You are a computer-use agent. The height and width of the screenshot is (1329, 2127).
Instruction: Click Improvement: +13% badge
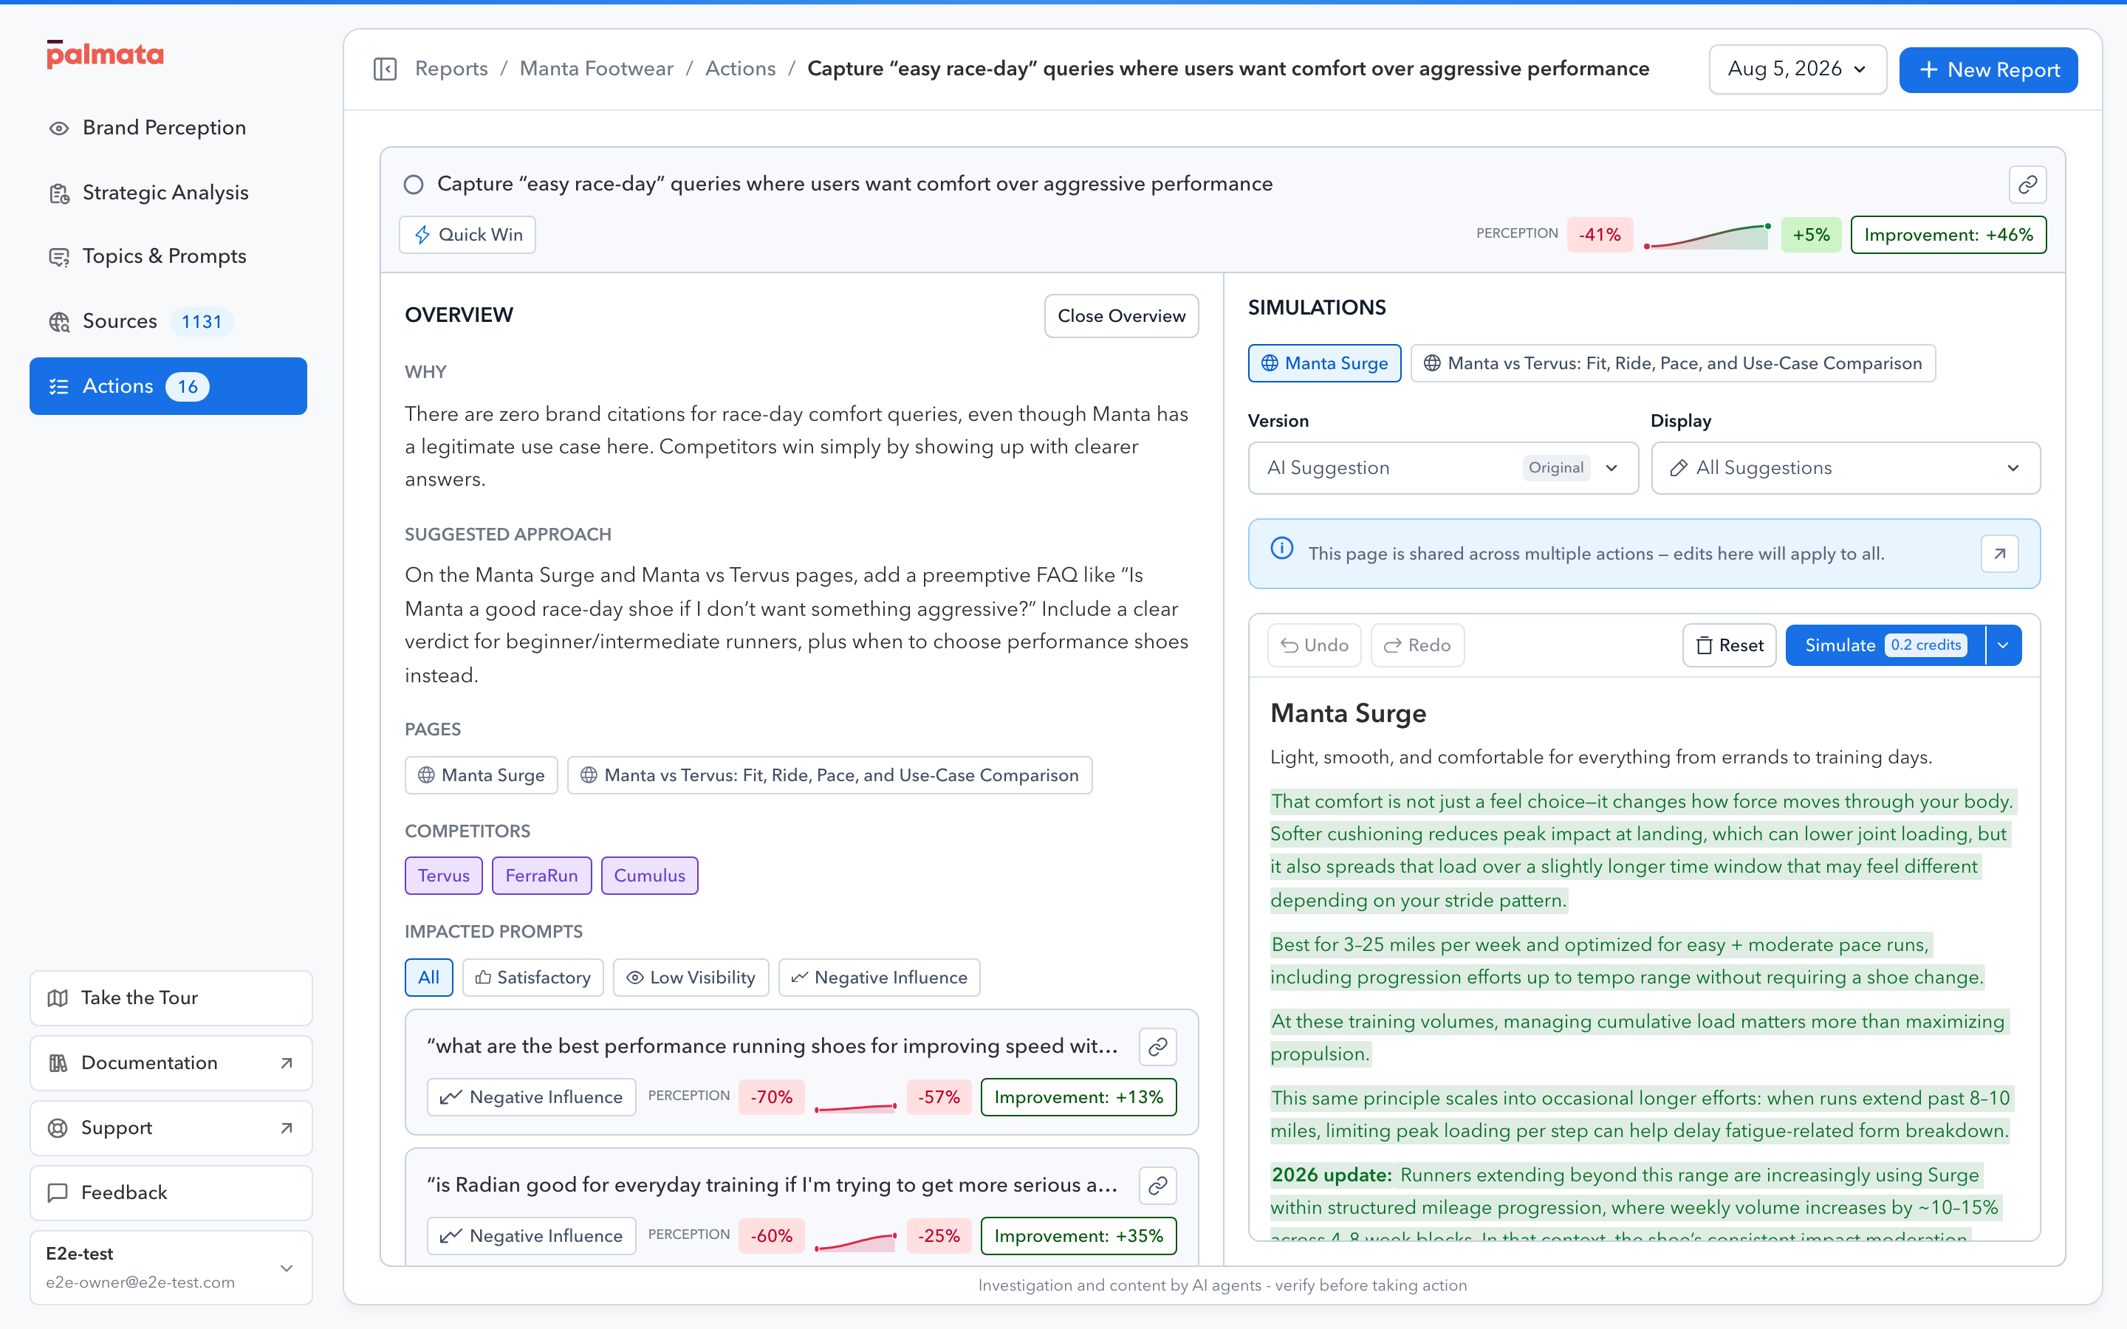[x=1078, y=1097]
